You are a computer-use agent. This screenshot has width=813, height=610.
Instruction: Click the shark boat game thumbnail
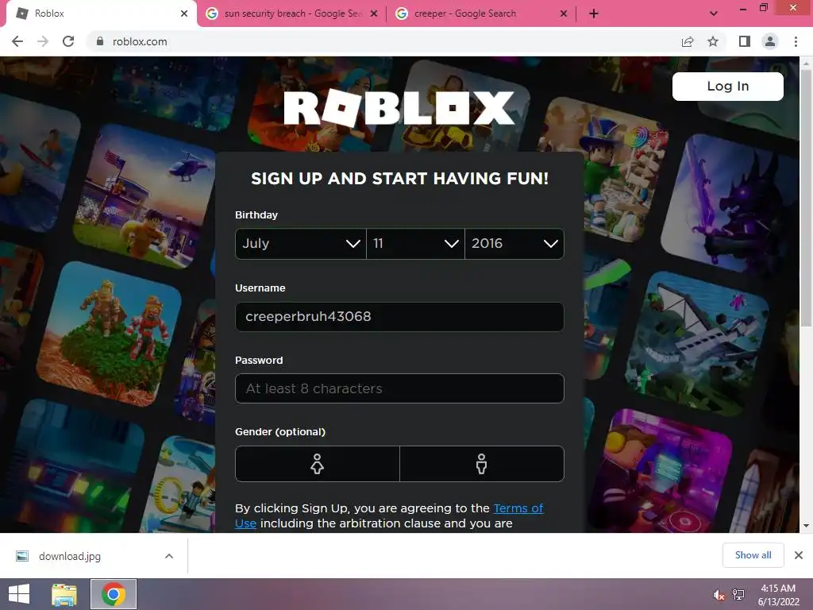697,345
